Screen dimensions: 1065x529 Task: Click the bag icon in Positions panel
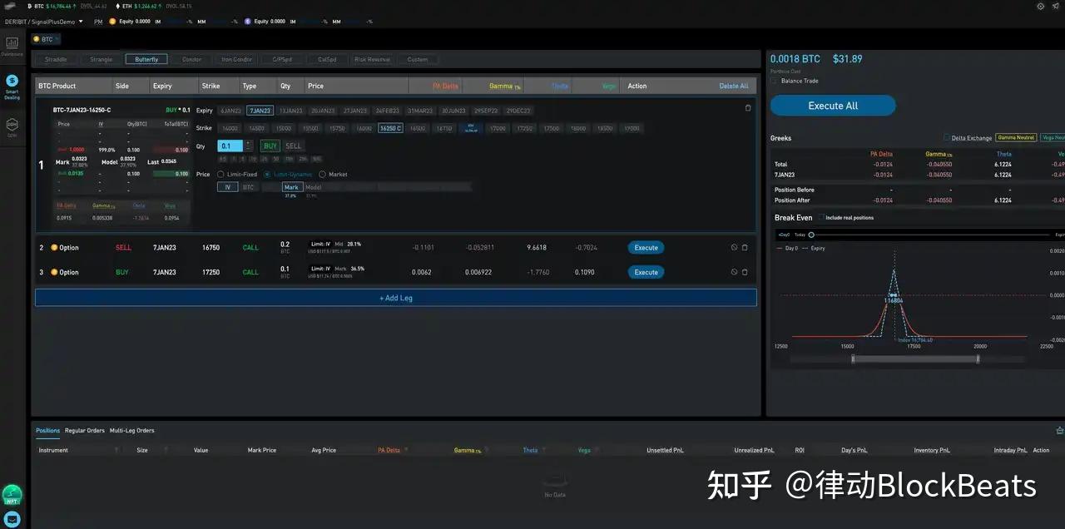(x=1059, y=430)
